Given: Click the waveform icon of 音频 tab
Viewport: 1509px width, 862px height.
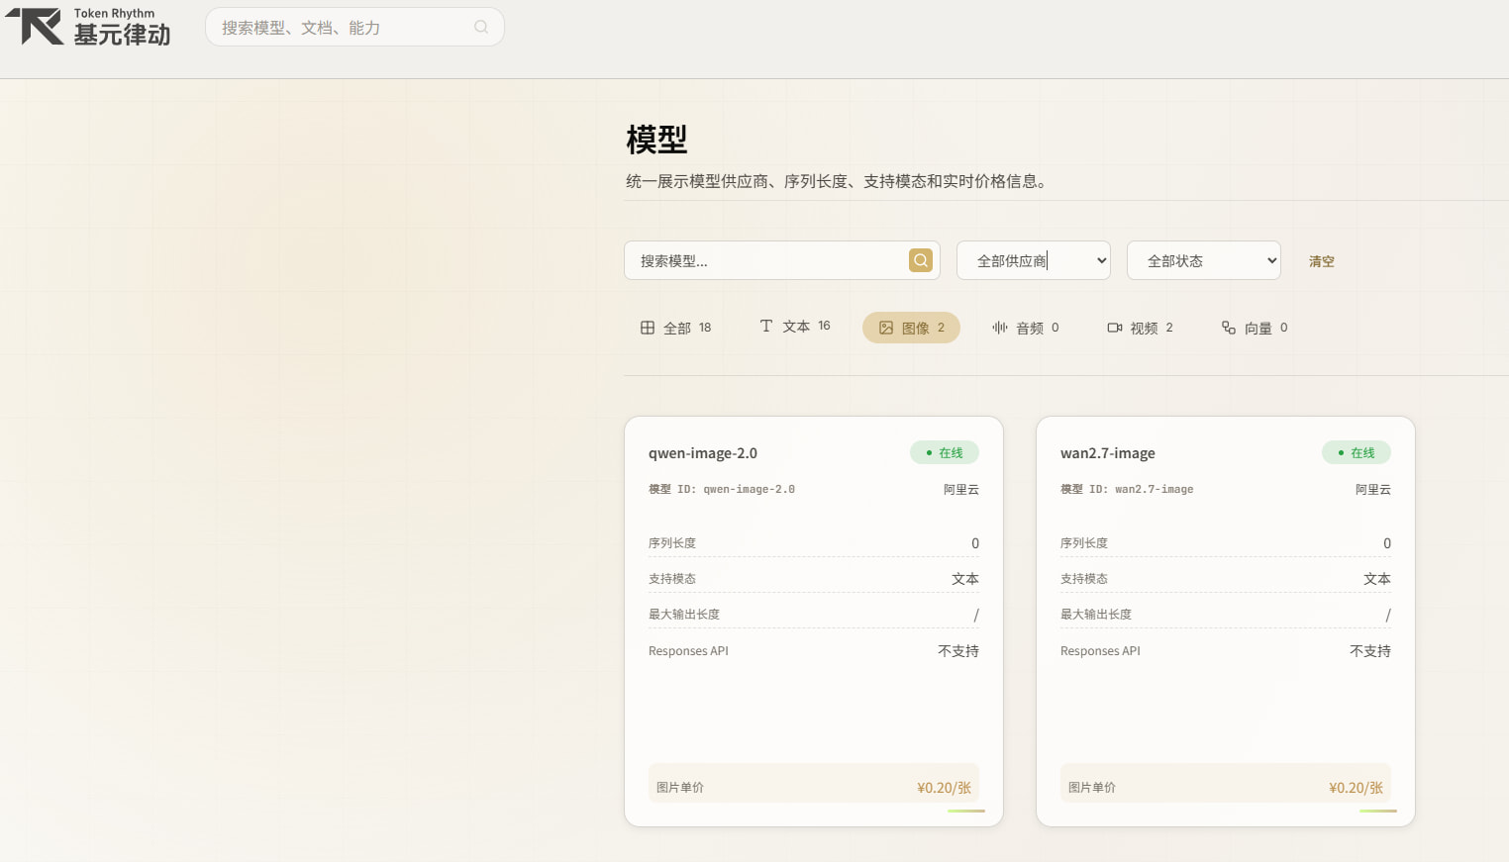Looking at the screenshot, I should tap(1000, 328).
